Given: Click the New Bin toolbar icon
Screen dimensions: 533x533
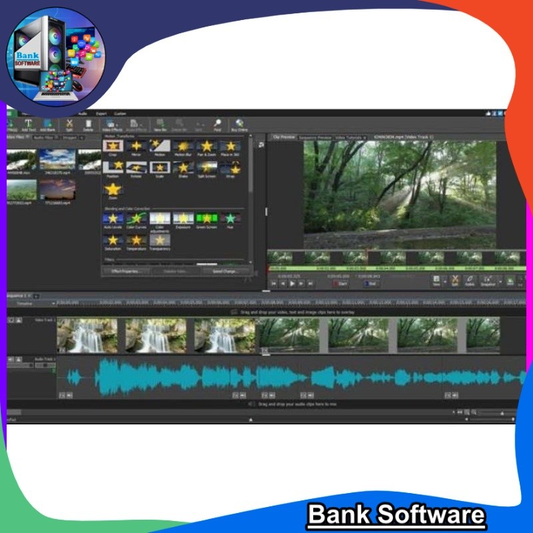Looking at the screenshot, I should tap(160, 125).
